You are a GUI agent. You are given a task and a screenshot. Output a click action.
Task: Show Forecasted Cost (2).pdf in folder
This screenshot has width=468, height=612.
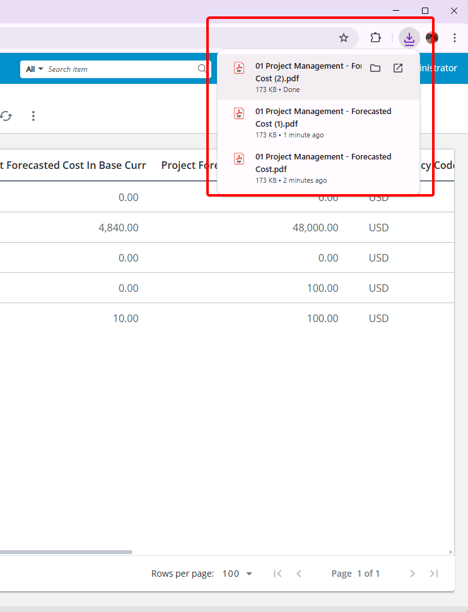point(375,68)
